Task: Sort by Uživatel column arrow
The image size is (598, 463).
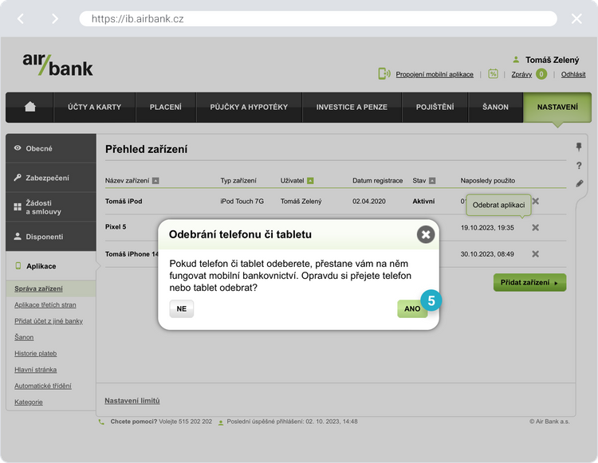Action: [x=310, y=181]
